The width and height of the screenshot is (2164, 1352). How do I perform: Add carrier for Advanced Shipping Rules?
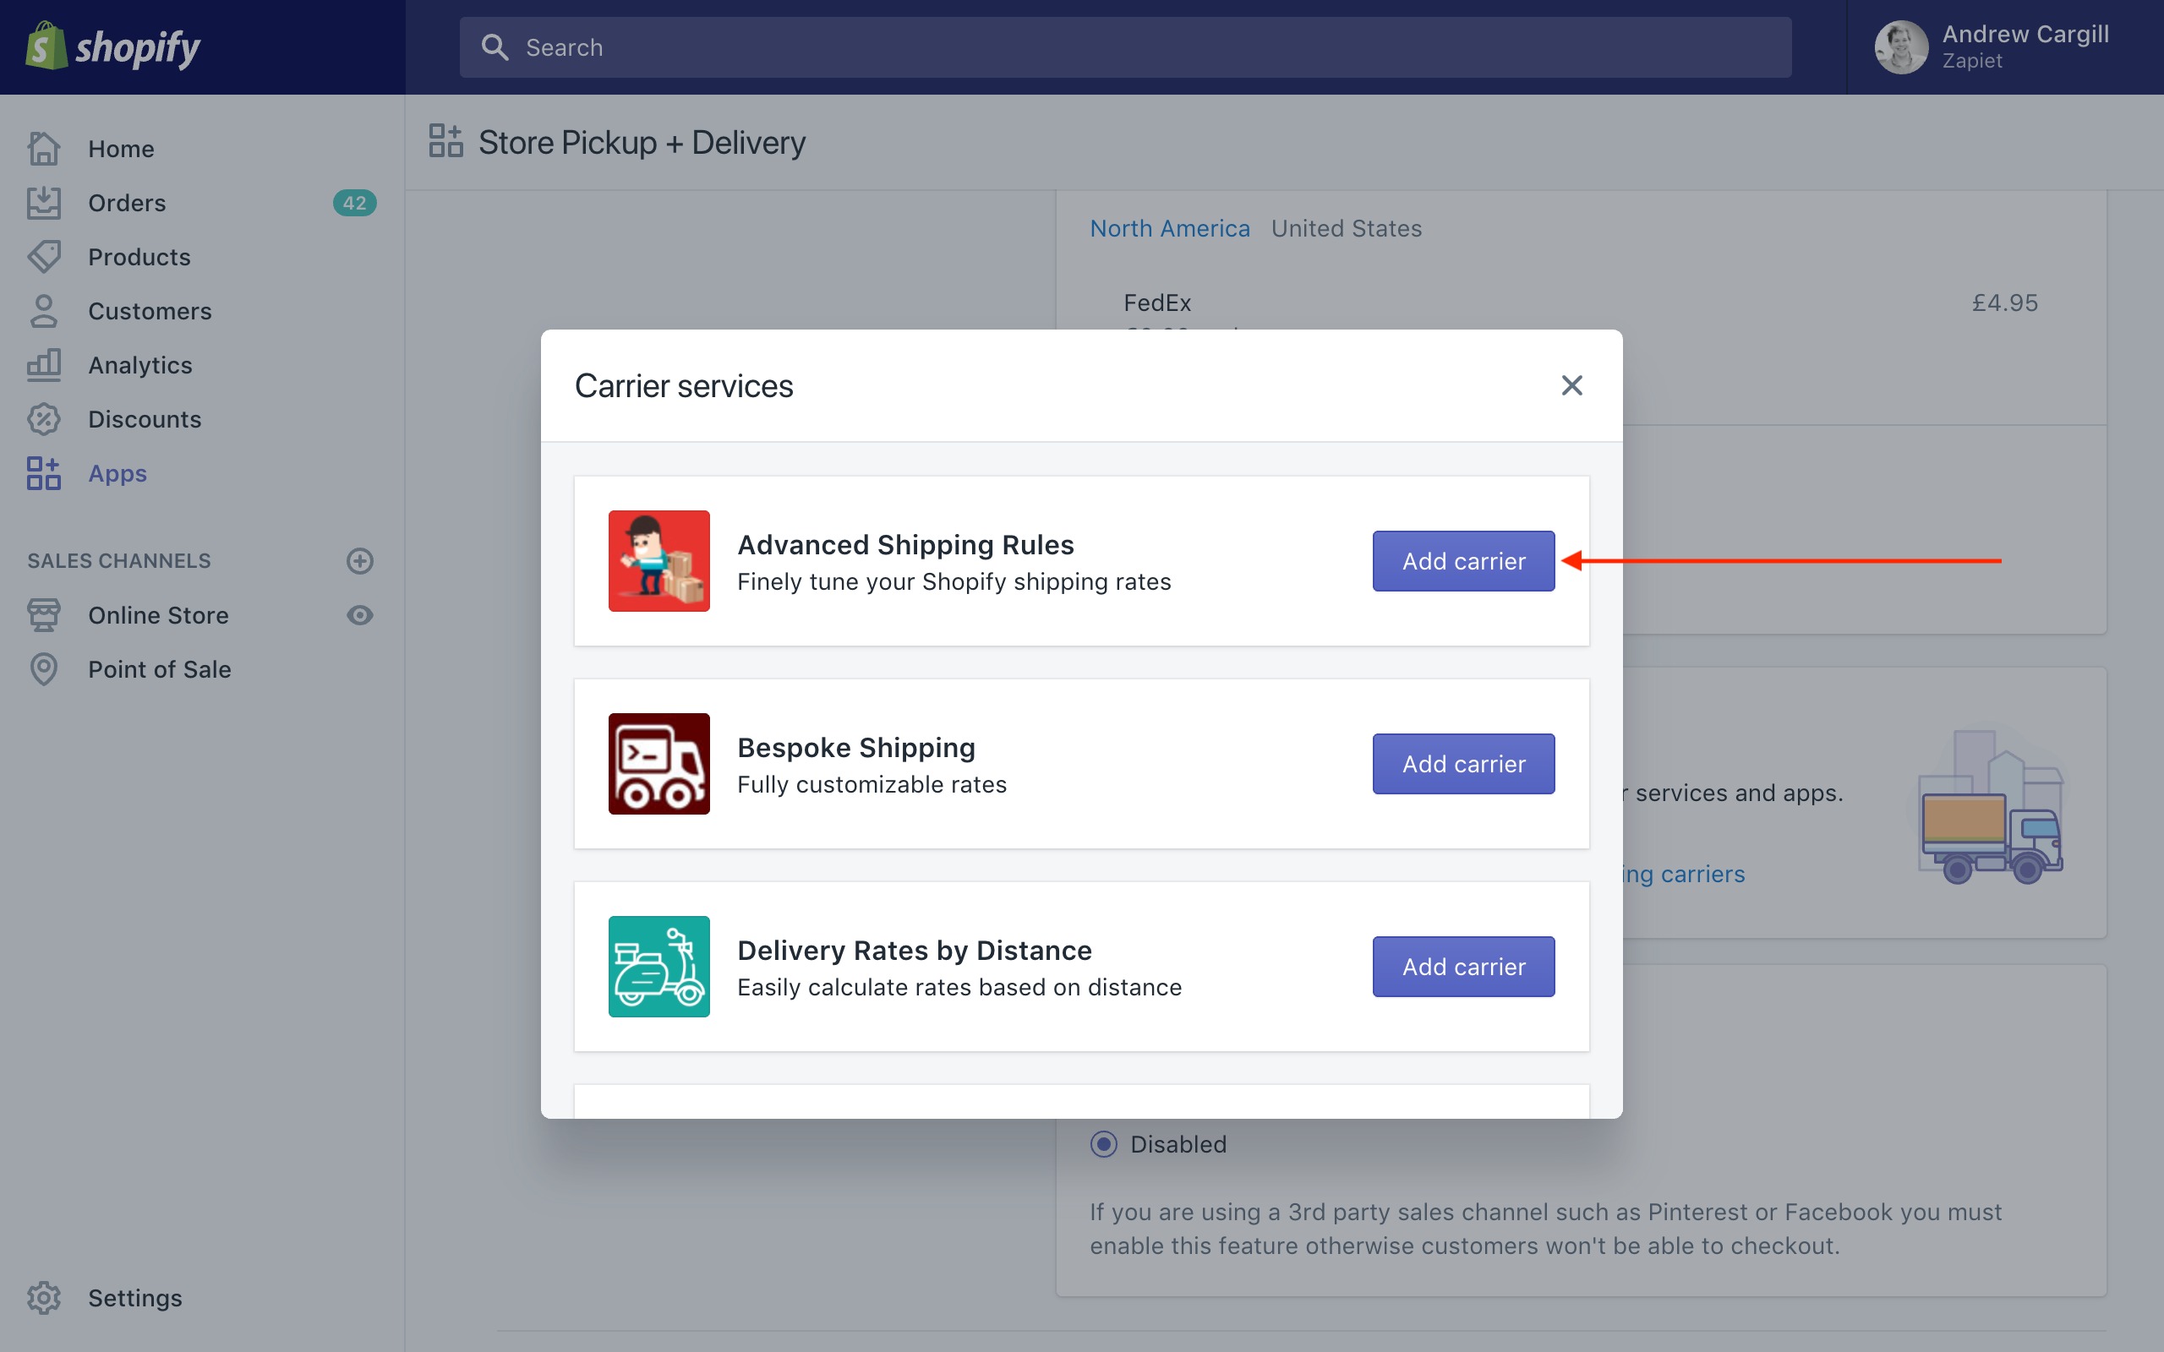click(x=1463, y=560)
